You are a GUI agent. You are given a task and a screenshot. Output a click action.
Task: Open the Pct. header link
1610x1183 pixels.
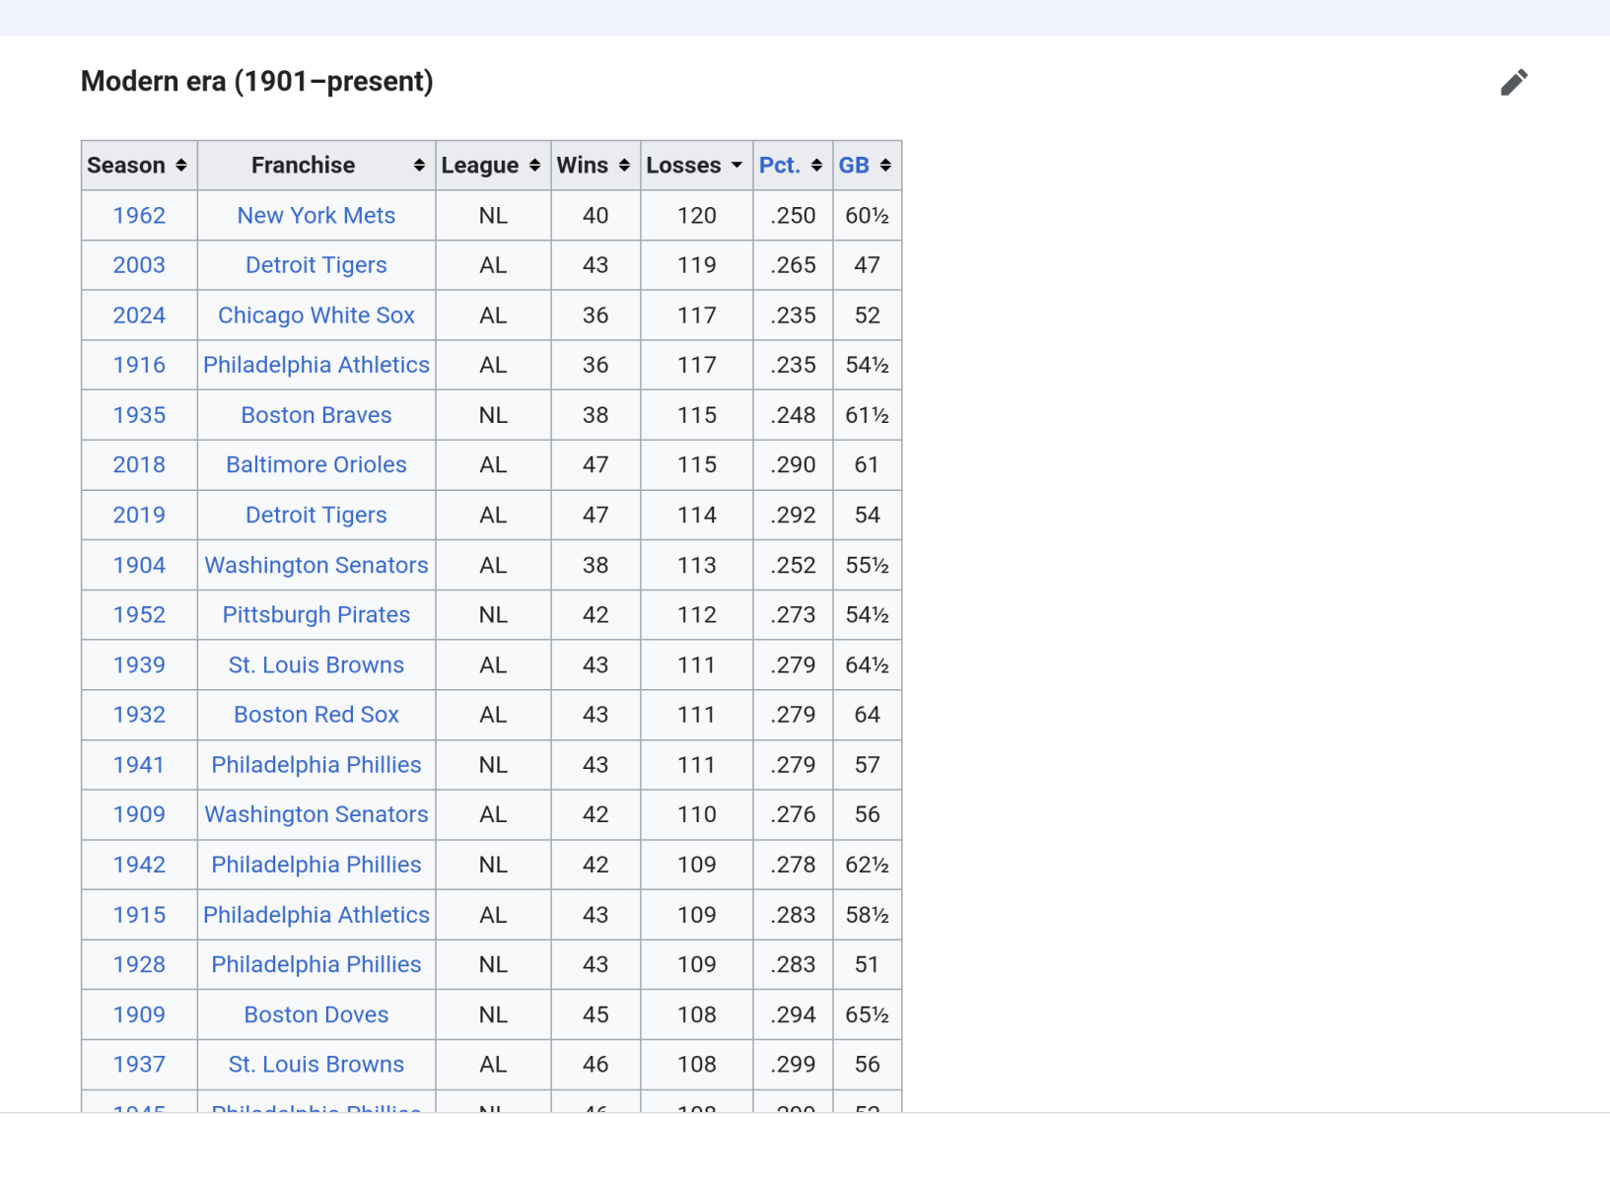click(x=779, y=166)
